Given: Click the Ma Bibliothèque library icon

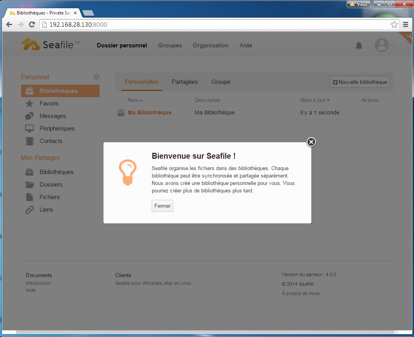Looking at the screenshot, I should [121, 113].
